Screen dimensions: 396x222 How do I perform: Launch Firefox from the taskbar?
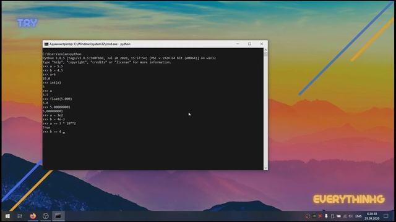click(x=33, y=216)
